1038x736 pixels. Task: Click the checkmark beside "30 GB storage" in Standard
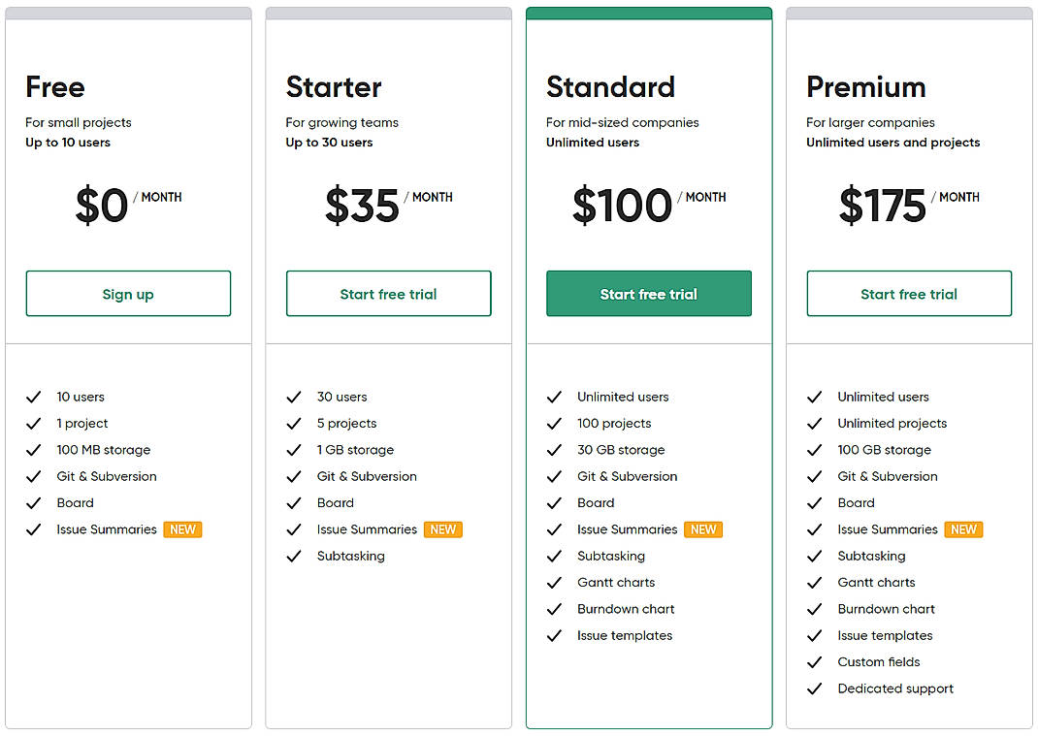point(554,450)
